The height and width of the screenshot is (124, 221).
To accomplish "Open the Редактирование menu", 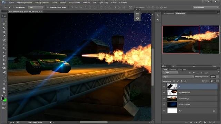I will click(24, 2).
